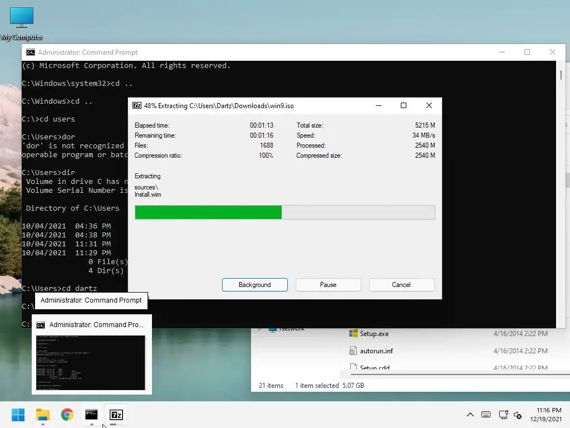570x428 pixels.
Task: Click the '21 items' status bar text
Action: coord(271,386)
